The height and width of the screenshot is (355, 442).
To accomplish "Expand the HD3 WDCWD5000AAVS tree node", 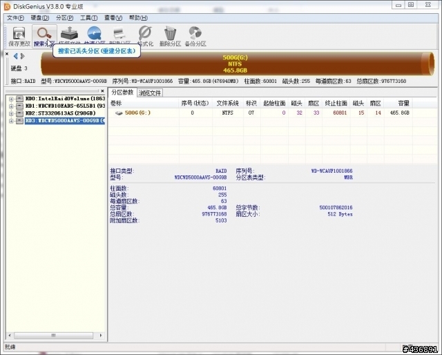I will coord(11,121).
